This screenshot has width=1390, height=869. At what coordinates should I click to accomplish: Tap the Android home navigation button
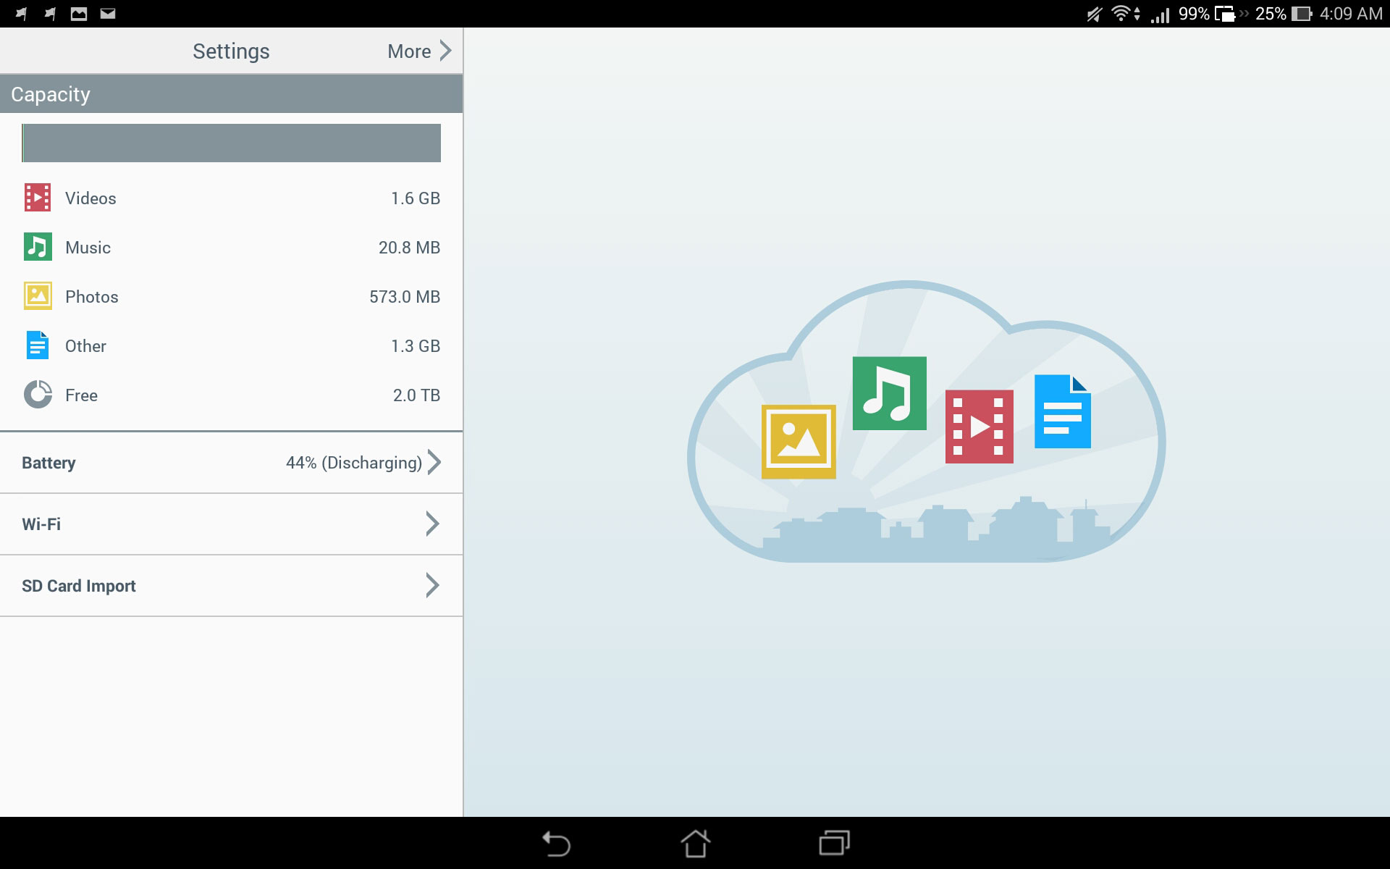pos(695,843)
